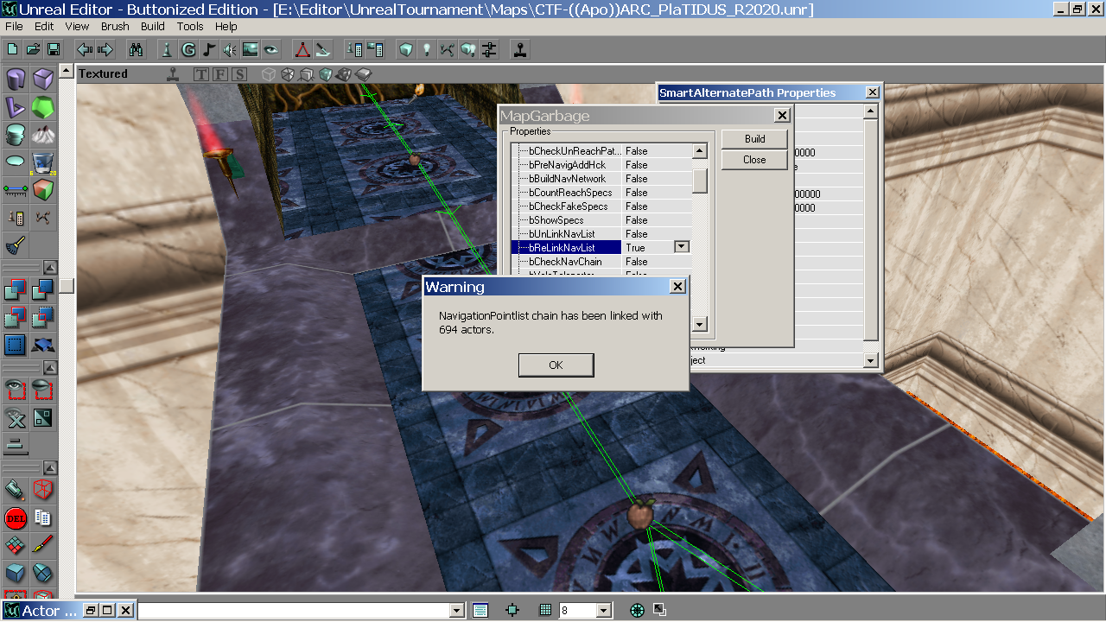Build Geometry using cube icon
Screen dimensions: 1106x622
(406, 49)
